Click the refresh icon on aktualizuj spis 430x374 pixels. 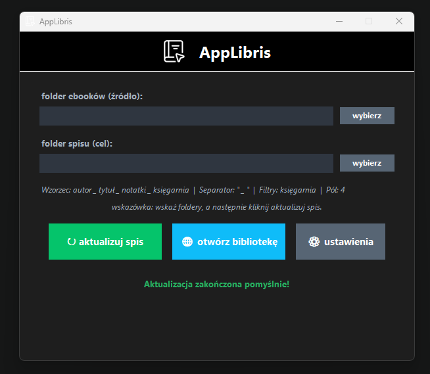click(x=72, y=242)
